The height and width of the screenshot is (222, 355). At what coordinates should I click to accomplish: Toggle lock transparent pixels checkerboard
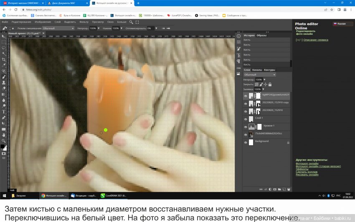point(256,84)
